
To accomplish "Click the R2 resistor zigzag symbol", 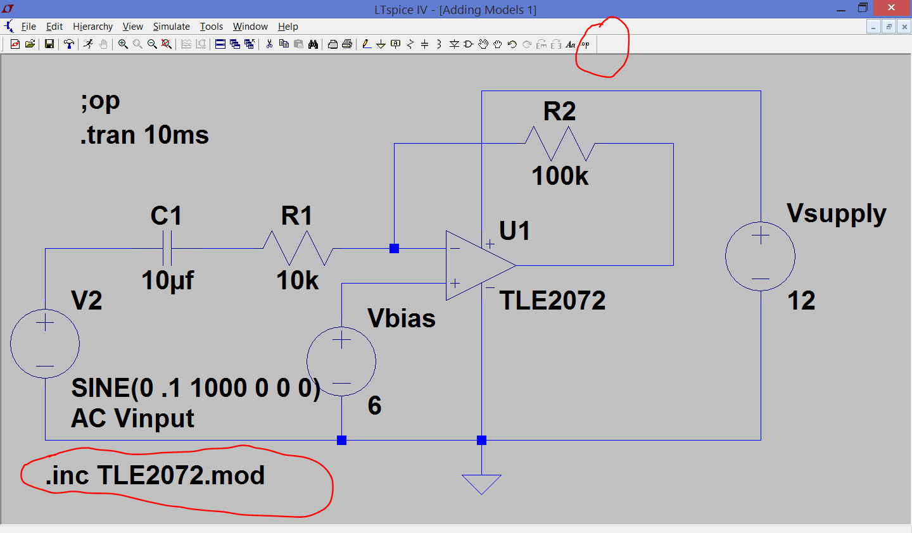I will [x=560, y=144].
